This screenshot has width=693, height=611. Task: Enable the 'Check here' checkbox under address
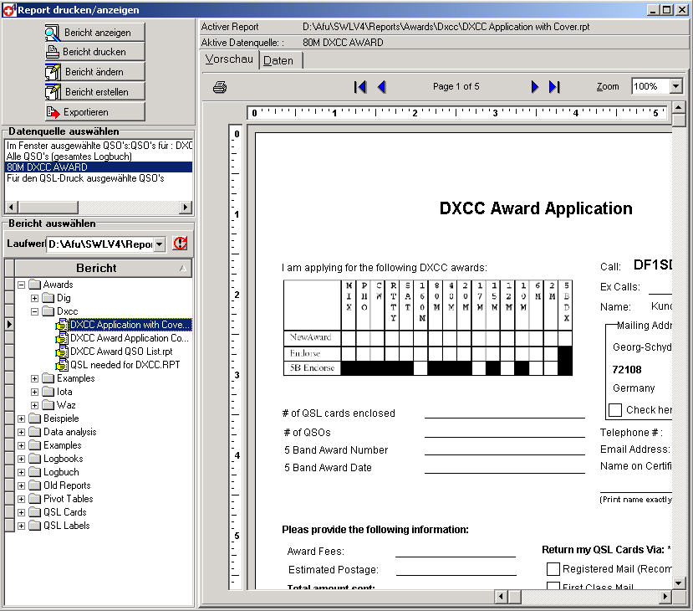pyautogui.click(x=615, y=410)
